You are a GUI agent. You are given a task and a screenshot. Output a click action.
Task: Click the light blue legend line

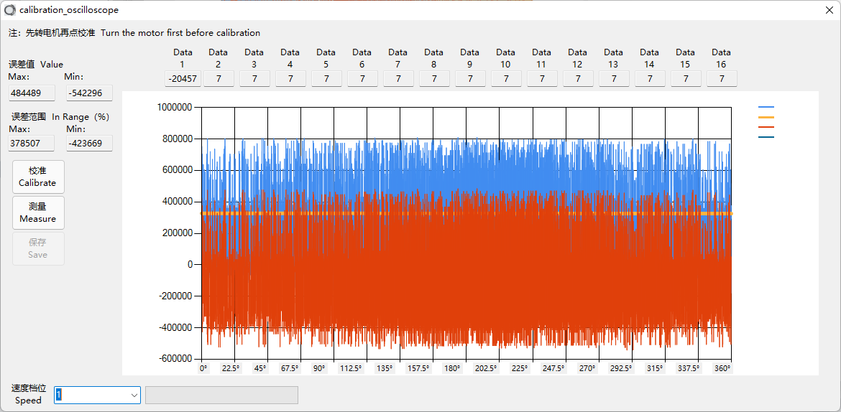coord(766,107)
